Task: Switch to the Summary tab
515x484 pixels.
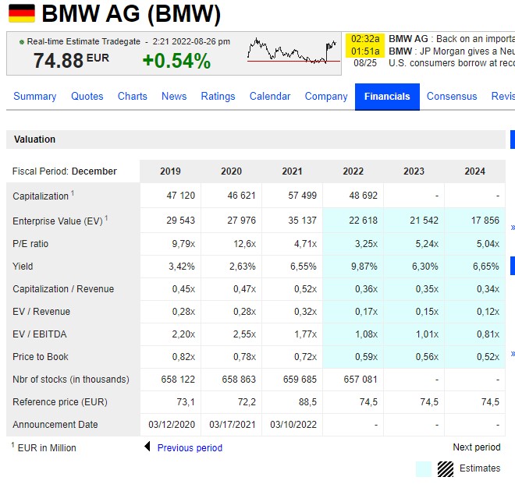Action: click(x=35, y=97)
